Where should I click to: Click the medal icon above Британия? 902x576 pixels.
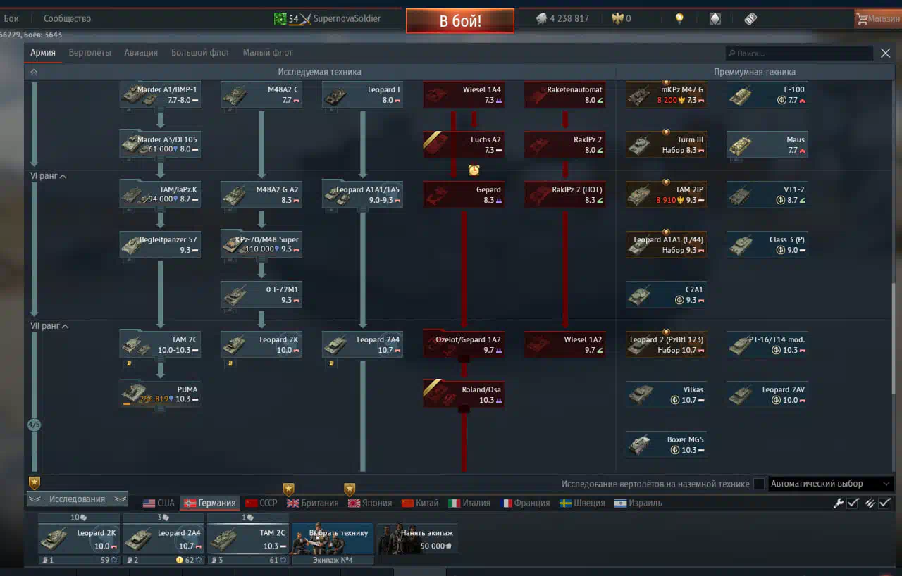[x=288, y=489]
